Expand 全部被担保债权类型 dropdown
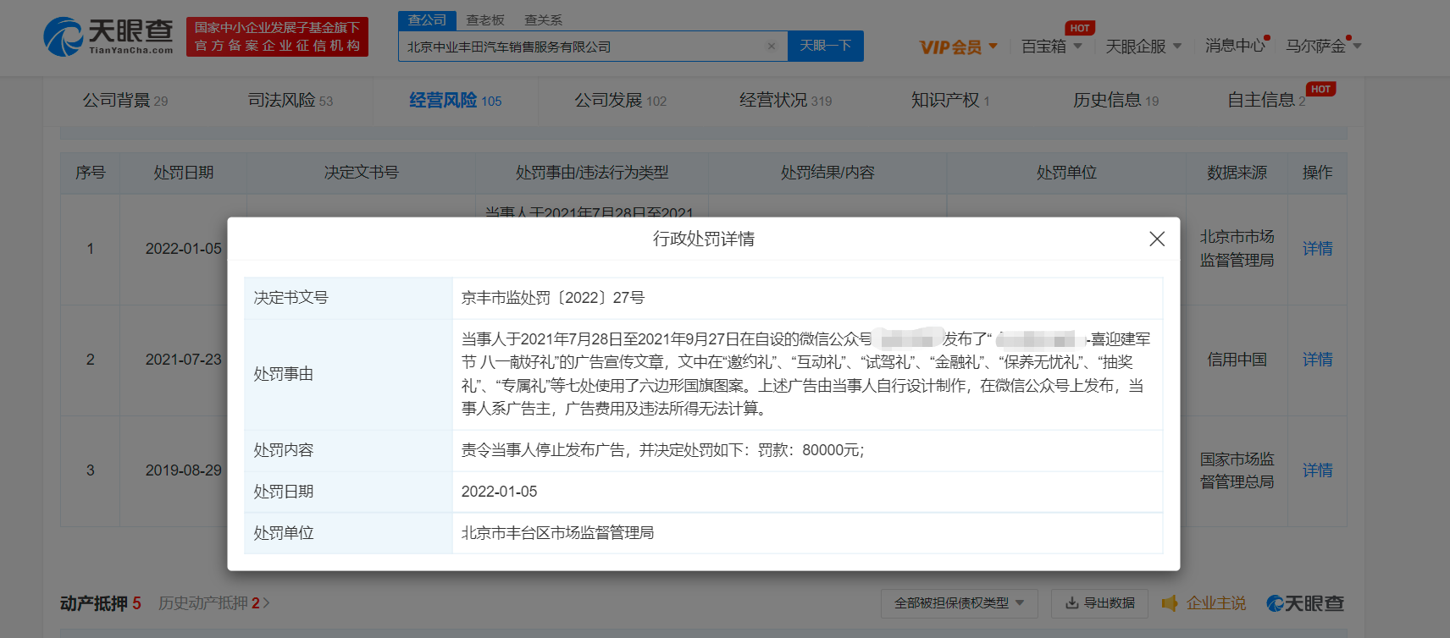Image resolution: width=1450 pixels, height=638 pixels. [x=960, y=603]
